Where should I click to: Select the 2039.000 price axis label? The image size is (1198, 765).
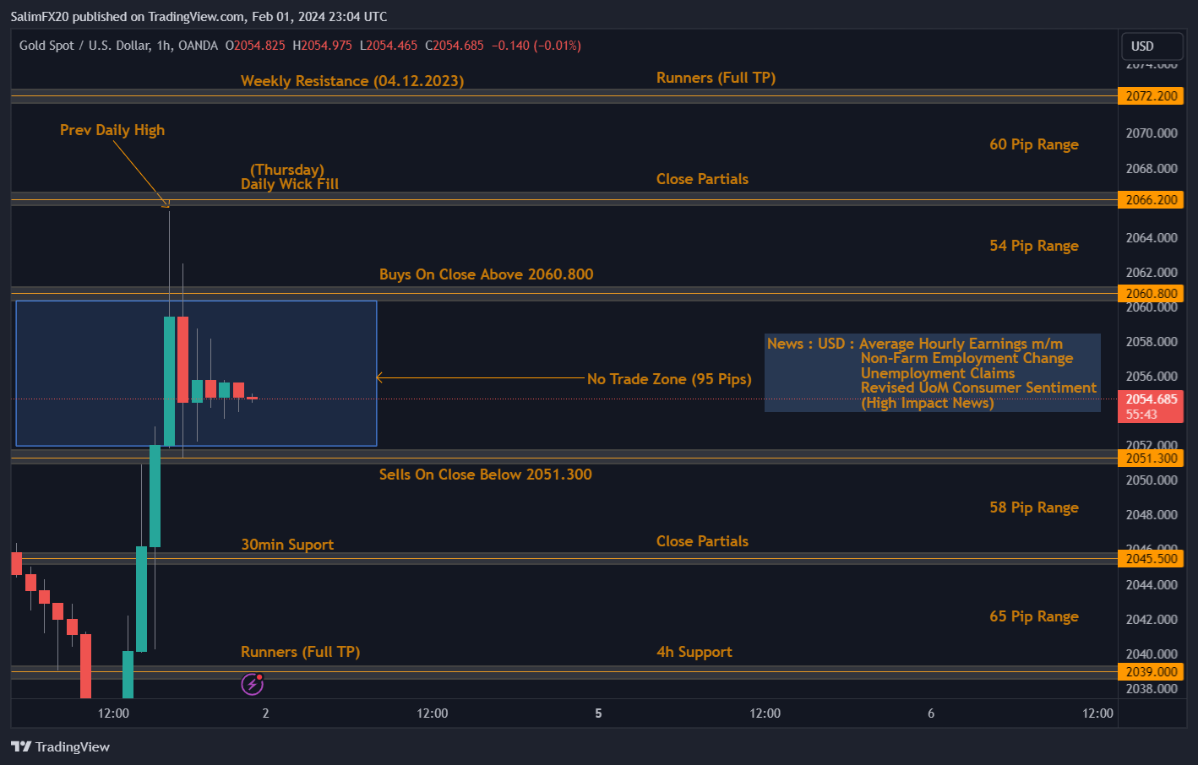tap(1151, 672)
